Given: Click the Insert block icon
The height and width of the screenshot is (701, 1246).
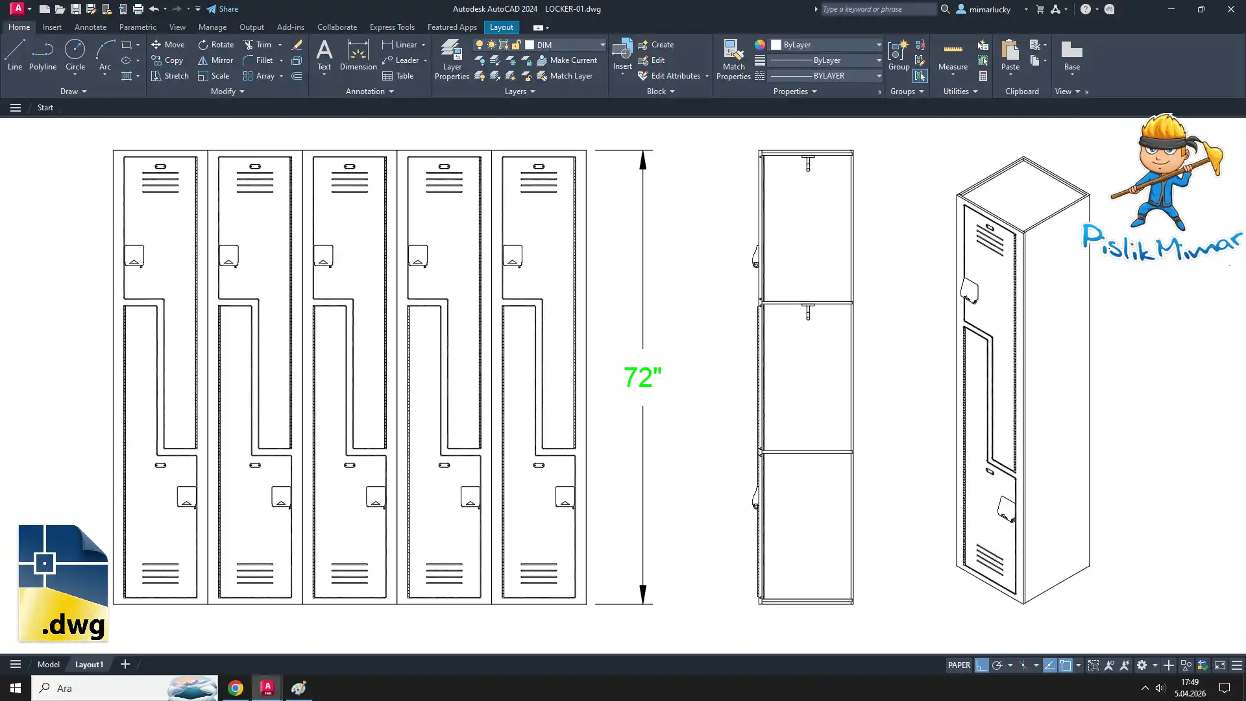Looking at the screenshot, I should click(x=622, y=49).
